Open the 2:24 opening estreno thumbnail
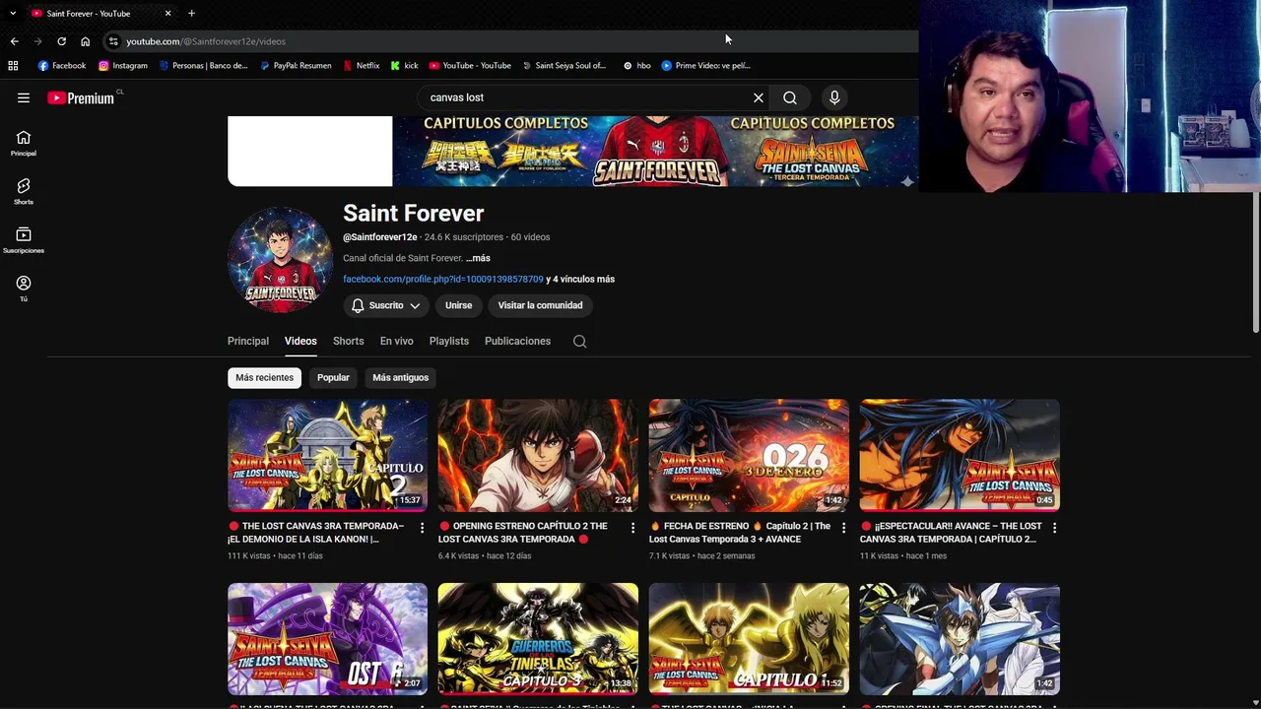1261x709 pixels. [538, 455]
